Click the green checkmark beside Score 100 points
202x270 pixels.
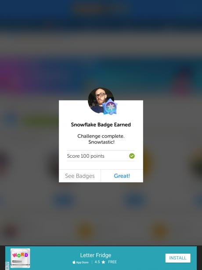click(132, 156)
